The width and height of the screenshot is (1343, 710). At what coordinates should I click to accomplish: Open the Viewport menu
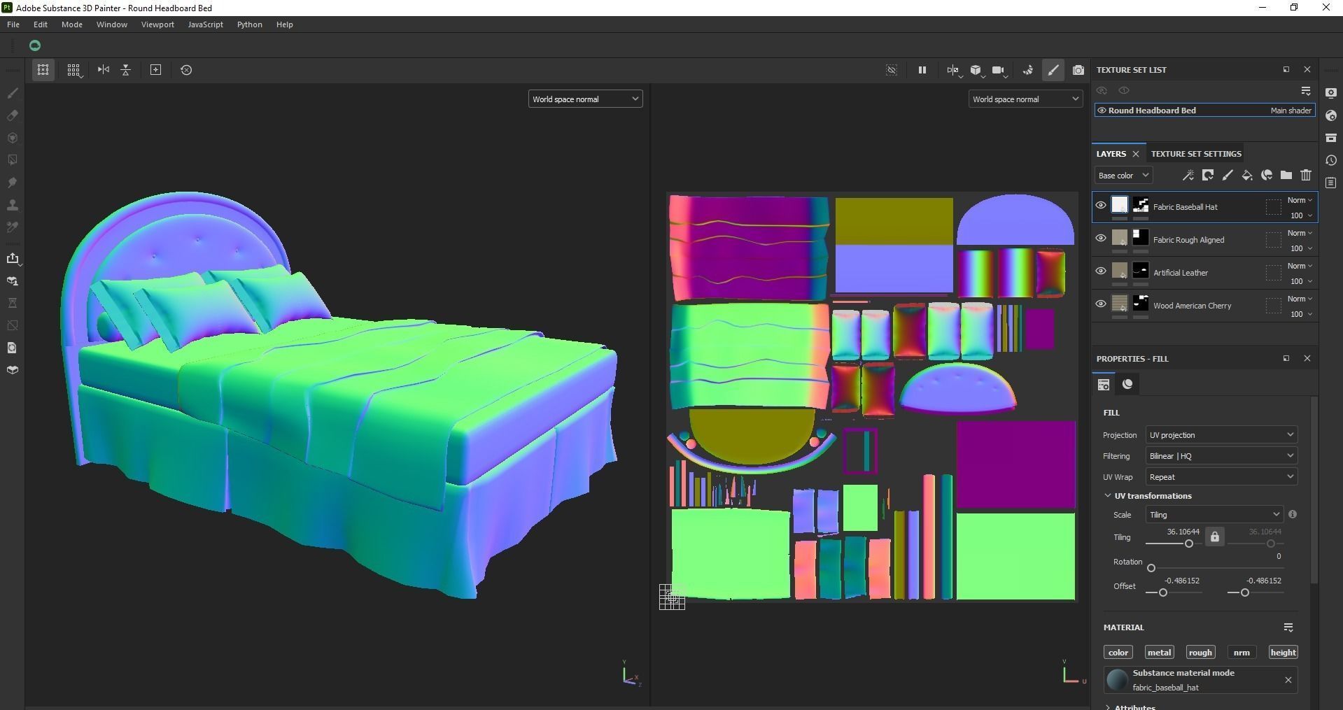(157, 24)
